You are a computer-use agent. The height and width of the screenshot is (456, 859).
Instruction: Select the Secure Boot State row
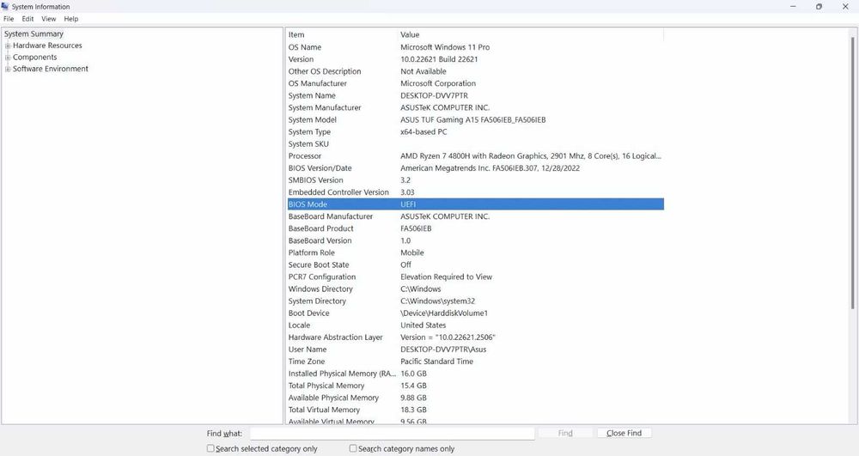click(475, 264)
